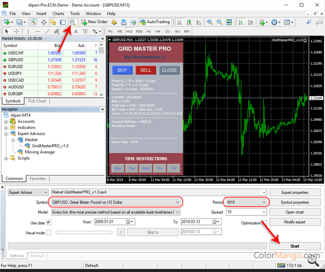Expand the Accounts tree node
This screenshot has width=325, height=272.
pyautogui.click(x=6, y=122)
